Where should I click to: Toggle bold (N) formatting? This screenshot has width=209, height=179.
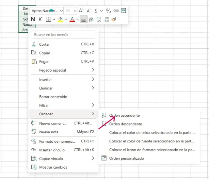pyautogui.click(x=33, y=19)
